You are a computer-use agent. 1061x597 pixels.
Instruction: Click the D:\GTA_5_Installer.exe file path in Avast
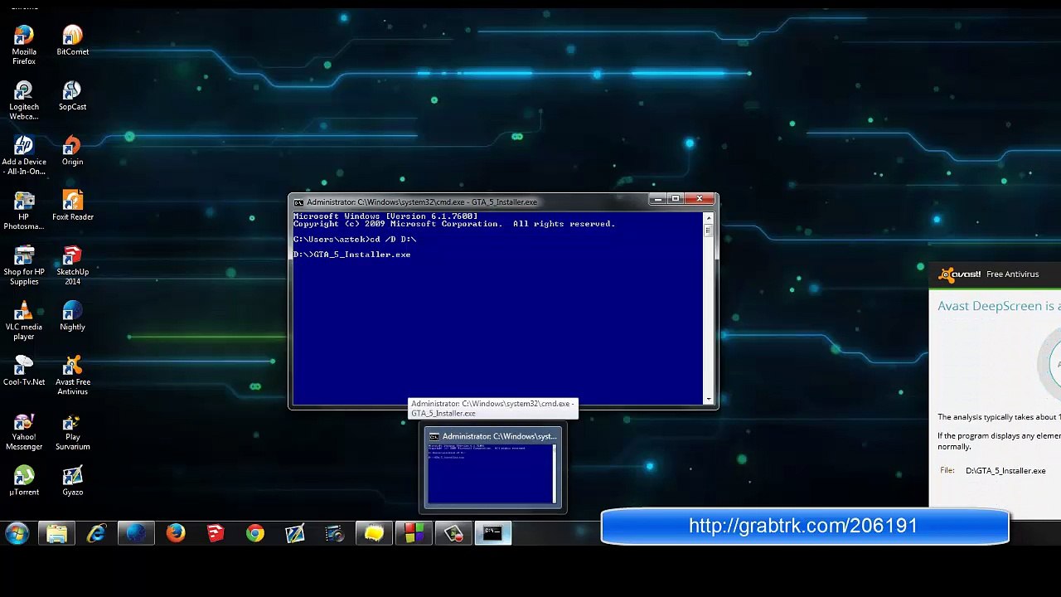pos(1005,471)
